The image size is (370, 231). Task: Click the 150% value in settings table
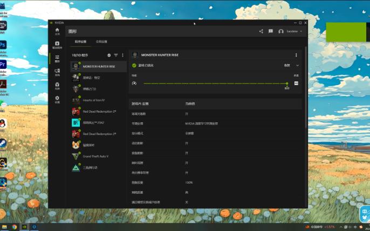(x=189, y=183)
